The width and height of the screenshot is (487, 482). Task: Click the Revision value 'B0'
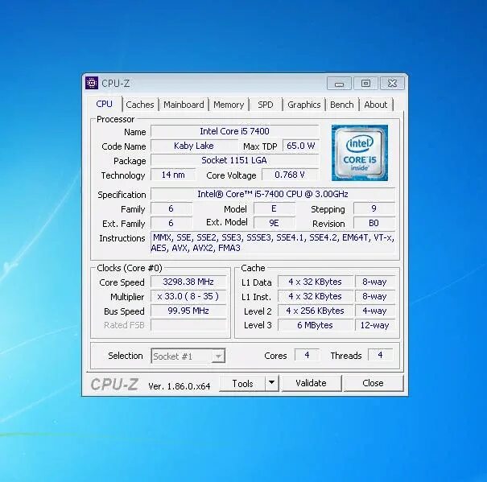(374, 223)
